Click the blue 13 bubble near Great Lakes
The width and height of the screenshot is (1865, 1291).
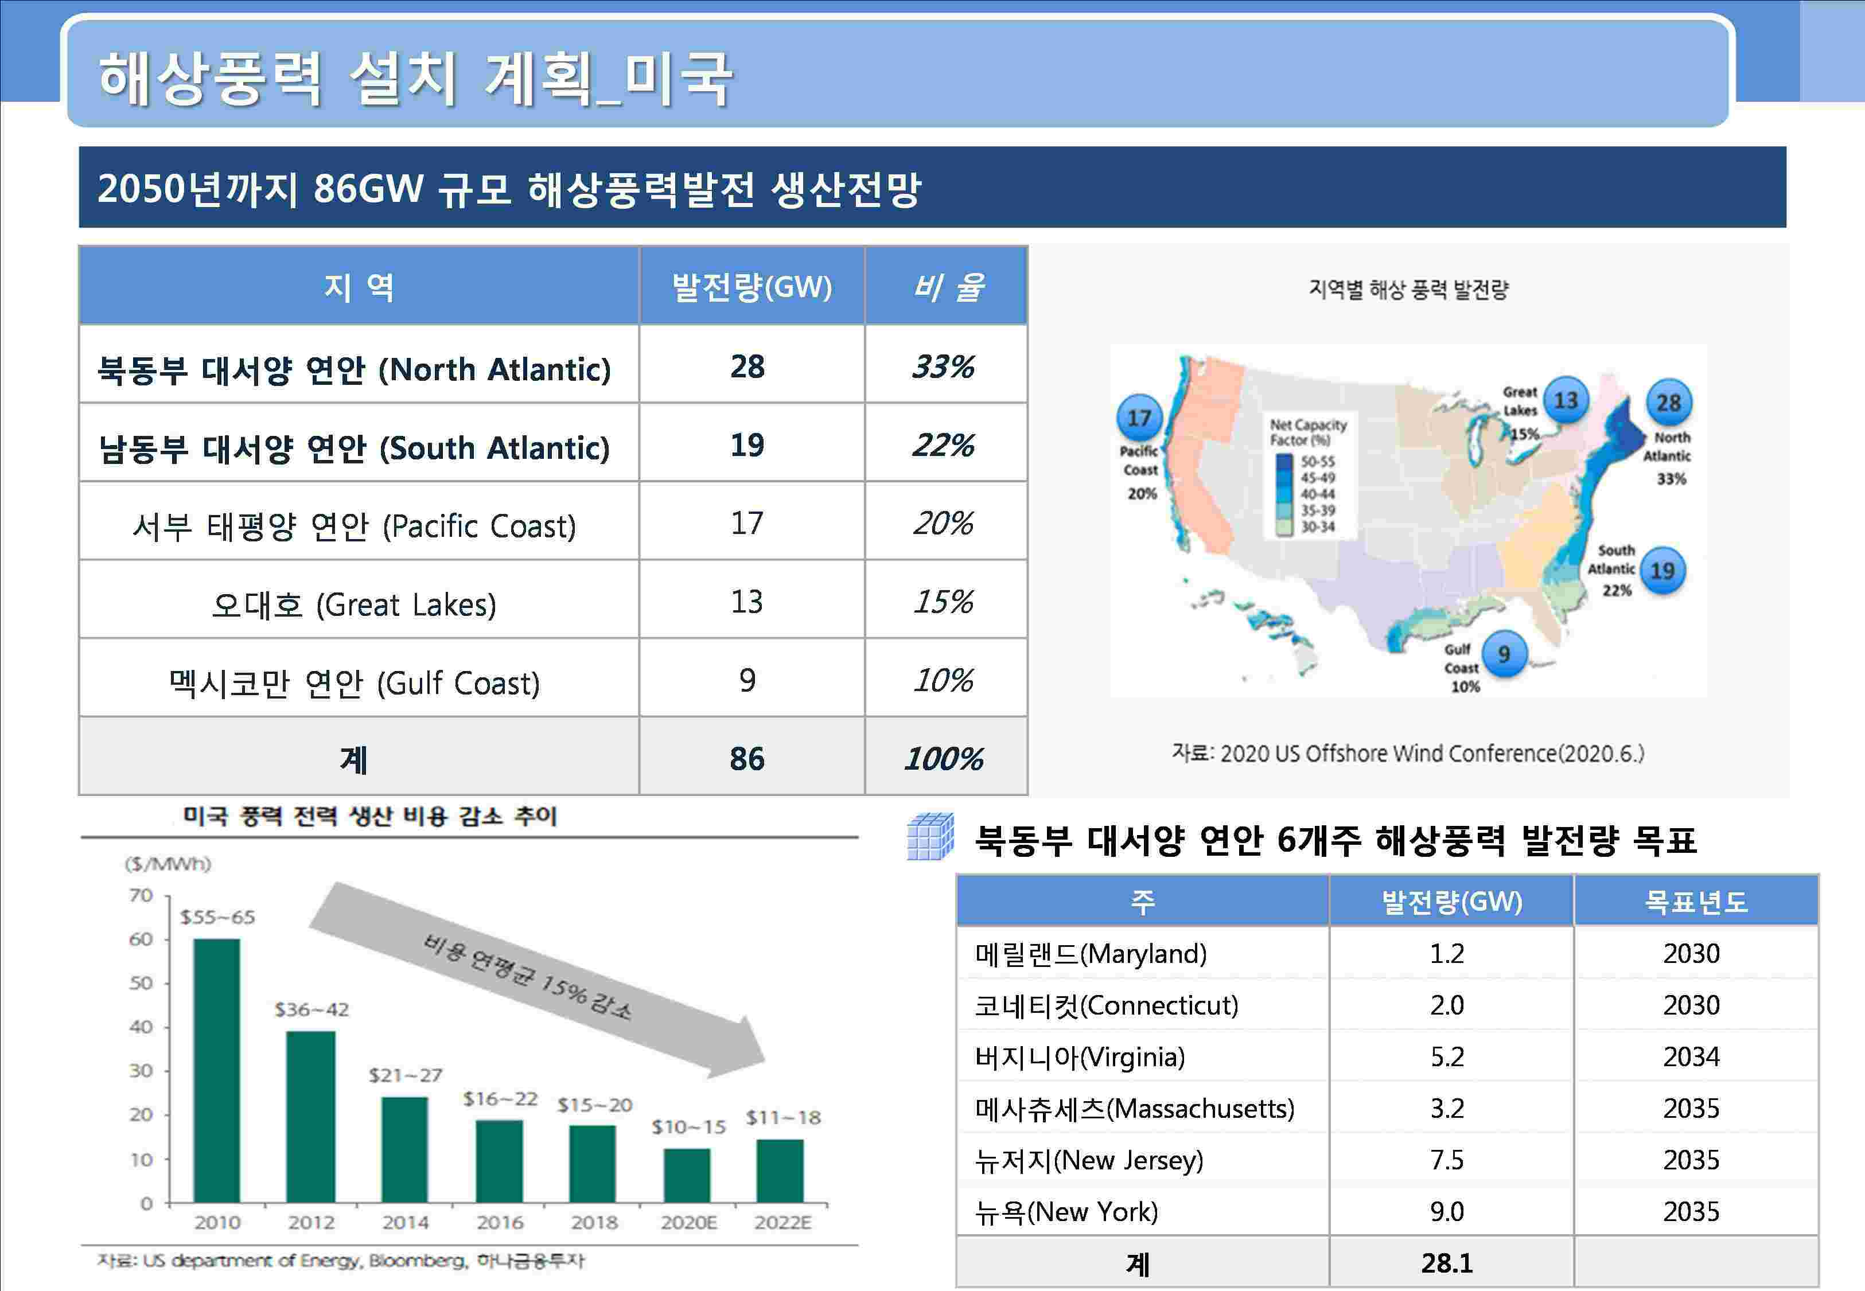pyautogui.click(x=1566, y=400)
